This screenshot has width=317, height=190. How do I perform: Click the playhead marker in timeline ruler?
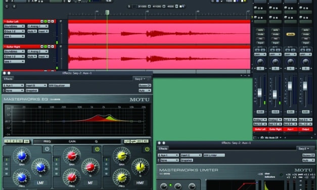point(107,13)
